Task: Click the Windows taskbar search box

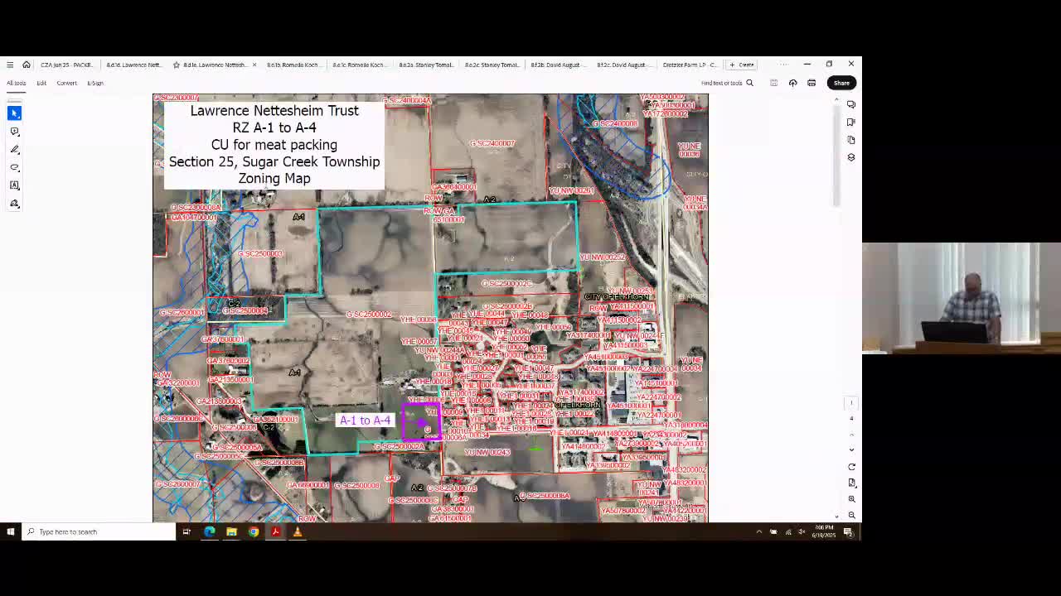Action: (99, 531)
